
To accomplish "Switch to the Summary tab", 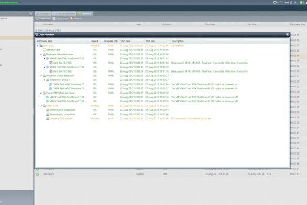I will click(x=43, y=14).
